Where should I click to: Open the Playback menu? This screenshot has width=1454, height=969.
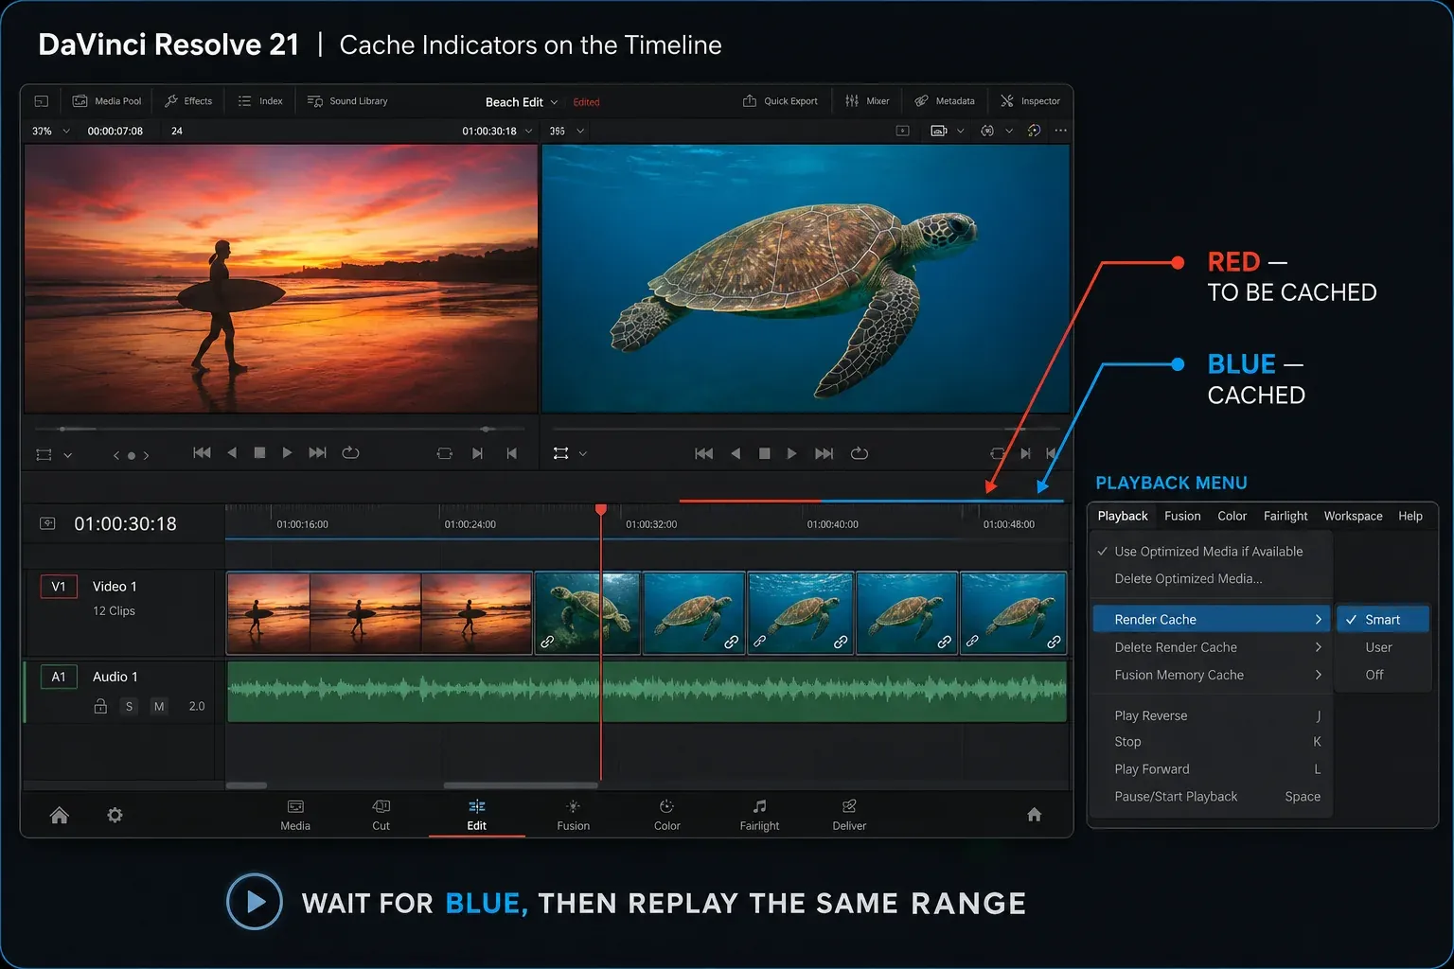coord(1123,516)
